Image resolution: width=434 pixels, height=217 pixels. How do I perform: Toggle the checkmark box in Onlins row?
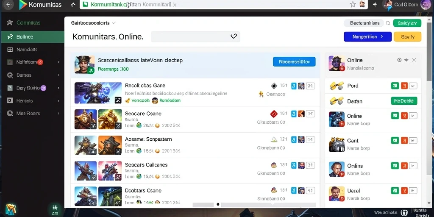tap(413, 166)
